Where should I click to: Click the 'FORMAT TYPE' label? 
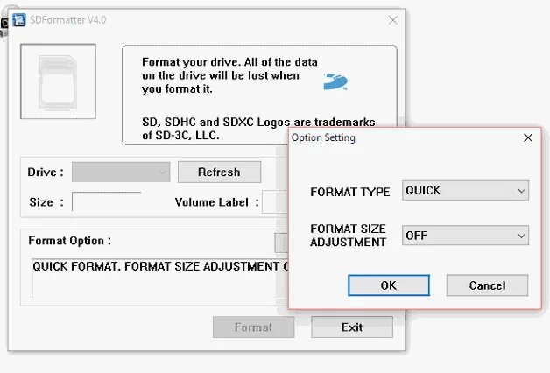[x=350, y=192]
